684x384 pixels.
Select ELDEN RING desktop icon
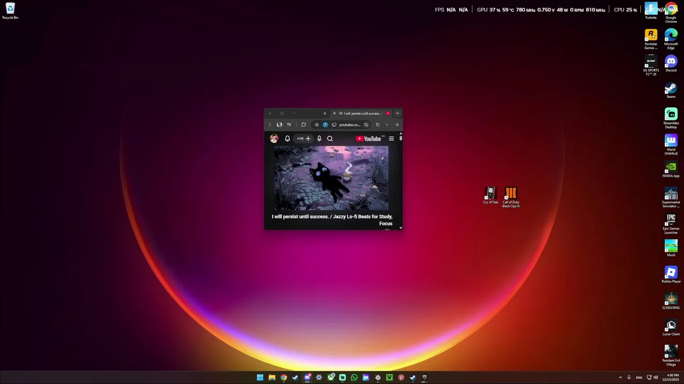pos(671,301)
